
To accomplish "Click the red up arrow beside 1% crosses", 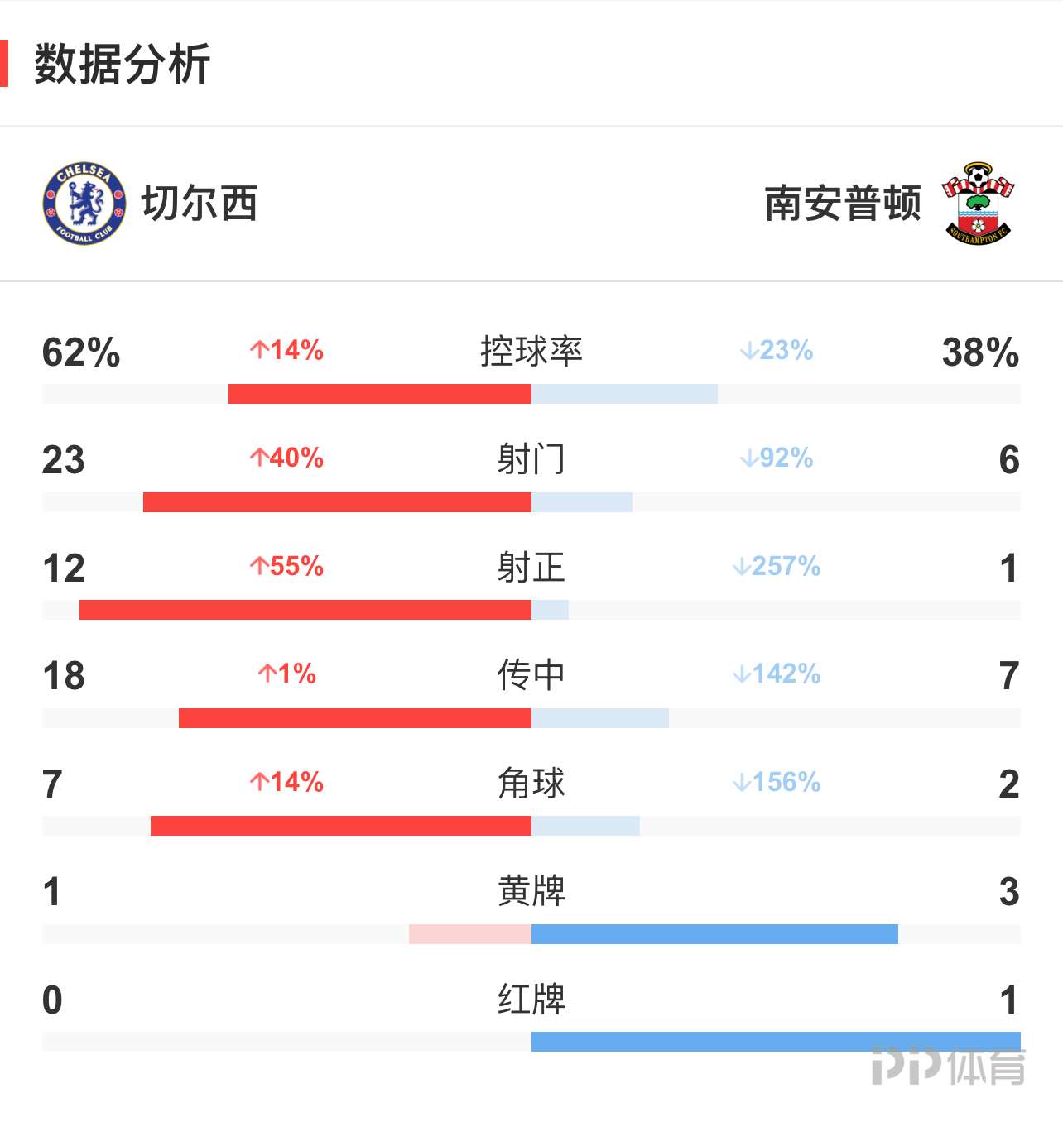I will 267,674.
